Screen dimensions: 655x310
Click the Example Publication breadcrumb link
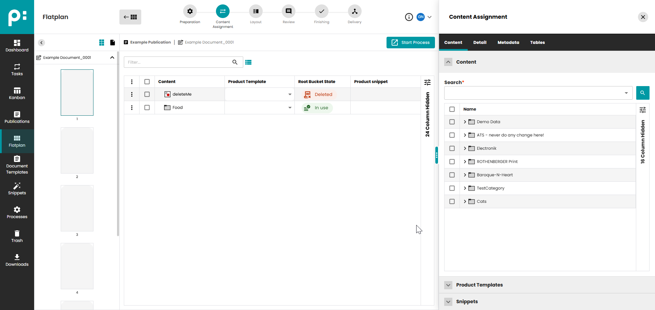(150, 43)
